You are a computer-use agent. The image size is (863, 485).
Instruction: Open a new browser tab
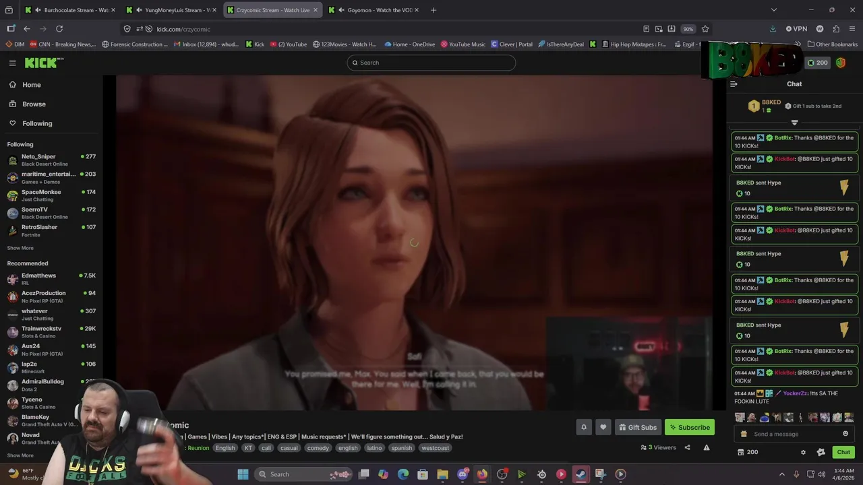(x=434, y=10)
